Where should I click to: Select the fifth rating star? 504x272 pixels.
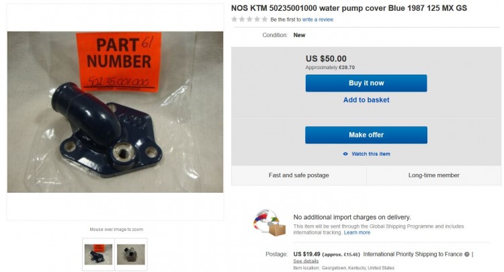[x=265, y=19]
